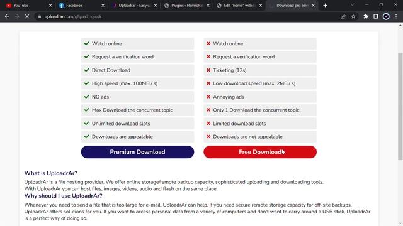The height and width of the screenshot is (226, 403).
Task: Close the Plugins tab
Action: click(208, 6)
